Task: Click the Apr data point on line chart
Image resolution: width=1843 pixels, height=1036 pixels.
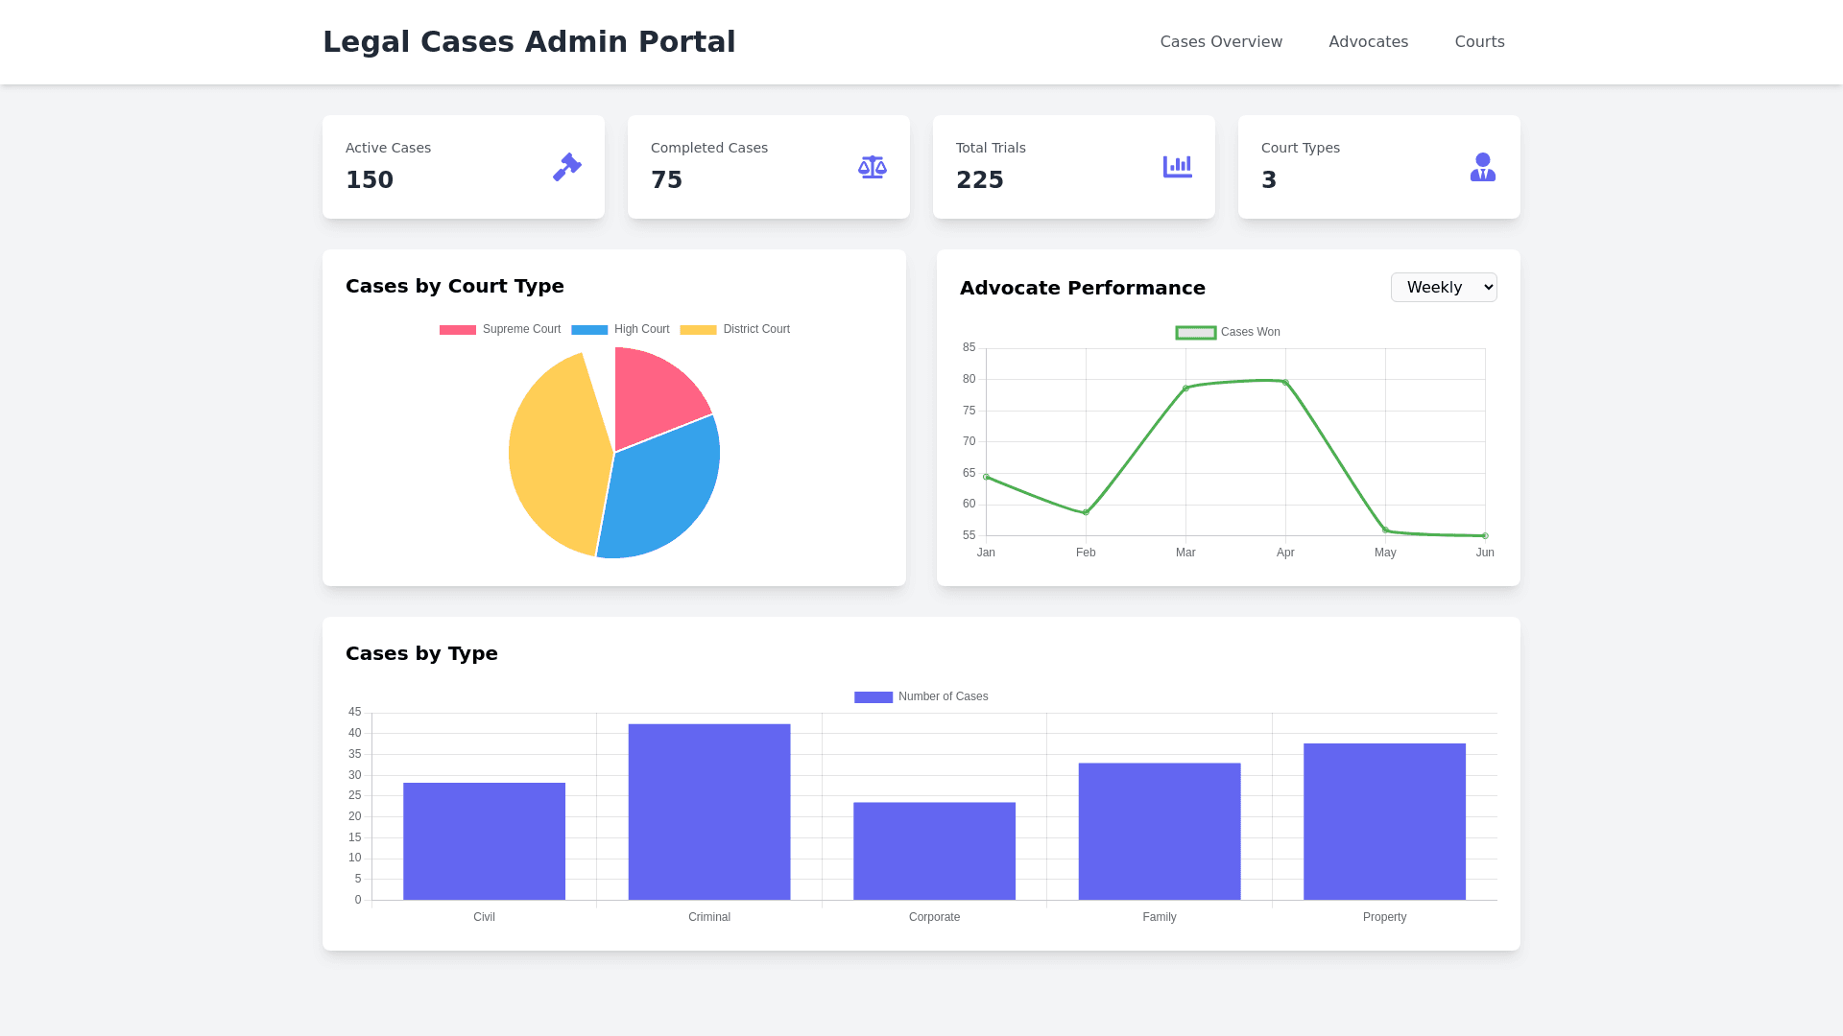Action: point(1285,383)
